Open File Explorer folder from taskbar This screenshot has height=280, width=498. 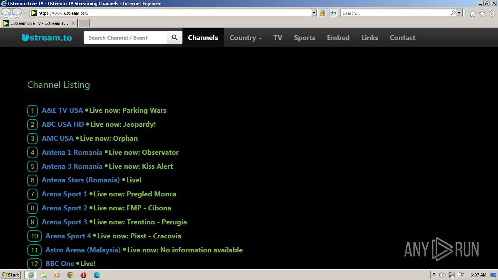tap(44, 275)
